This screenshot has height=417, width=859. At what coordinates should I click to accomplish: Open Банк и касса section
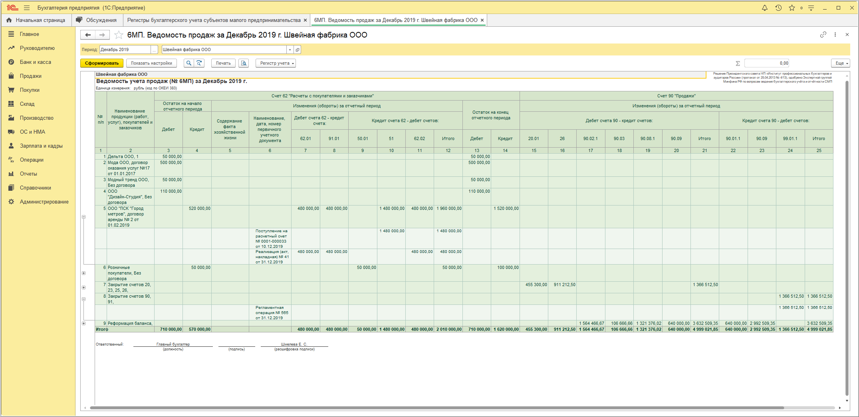point(36,62)
